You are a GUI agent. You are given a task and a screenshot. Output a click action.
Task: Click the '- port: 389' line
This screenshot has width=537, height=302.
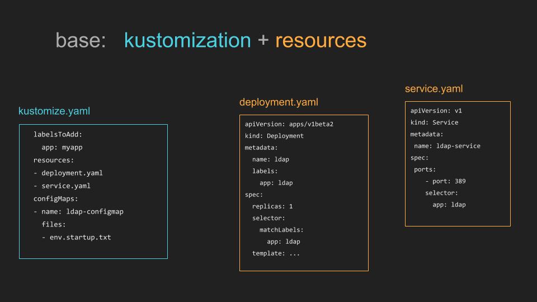[x=445, y=181]
